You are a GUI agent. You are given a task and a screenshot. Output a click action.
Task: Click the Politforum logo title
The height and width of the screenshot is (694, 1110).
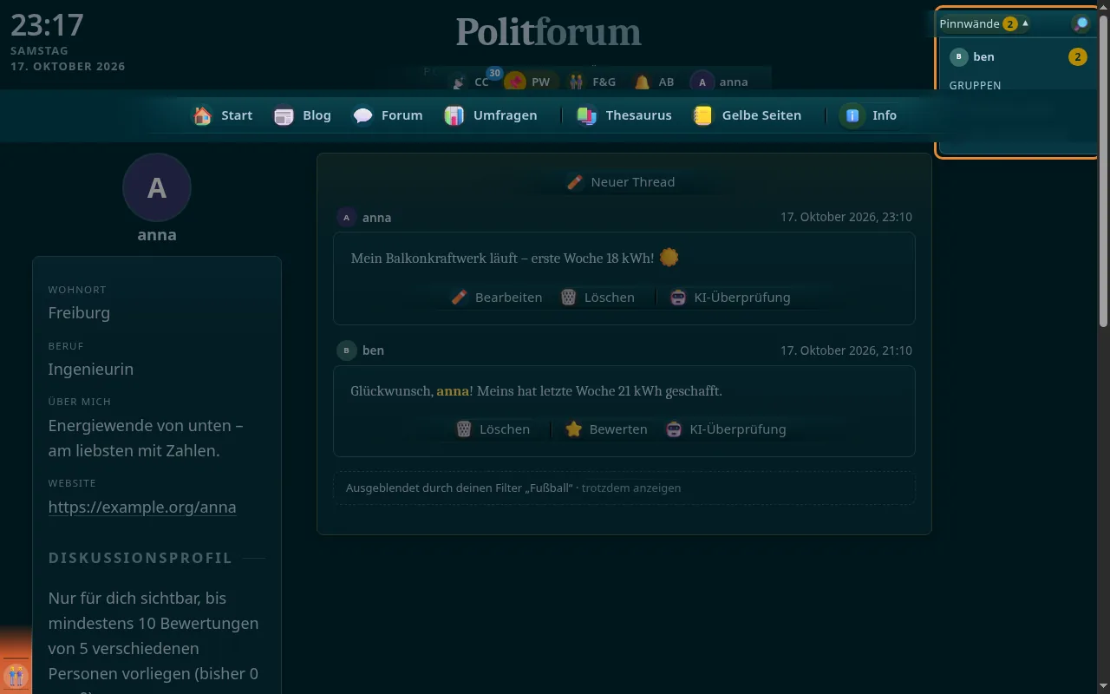pos(549,33)
